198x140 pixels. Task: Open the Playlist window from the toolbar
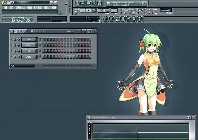(x=77, y=3)
